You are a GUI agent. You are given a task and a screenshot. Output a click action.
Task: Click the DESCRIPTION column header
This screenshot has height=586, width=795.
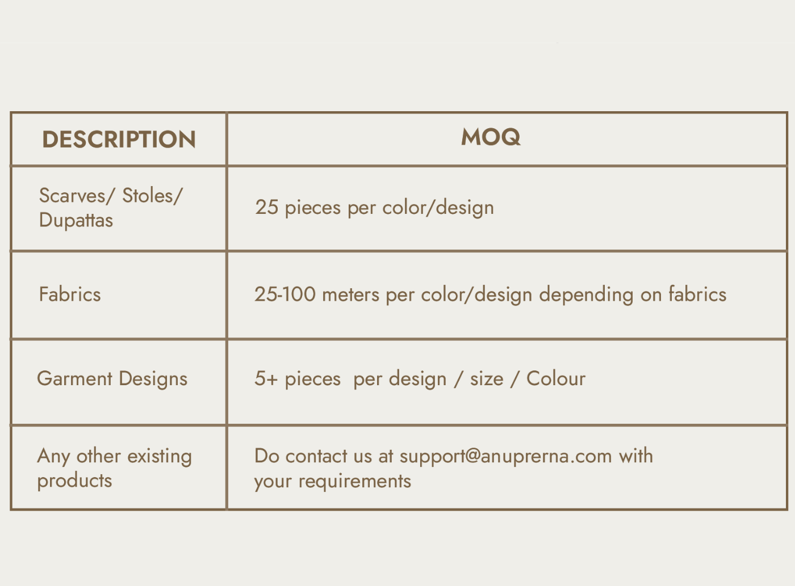pyautogui.click(x=119, y=140)
